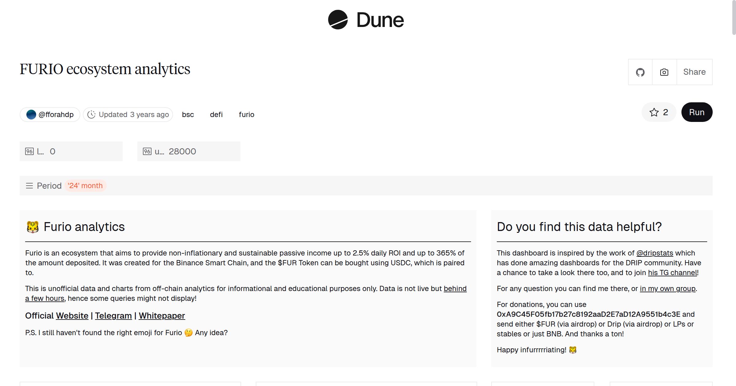Click the hamburger icon next to Period
Image resolution: width=736 pixels, height=386 pixels.
29,186
